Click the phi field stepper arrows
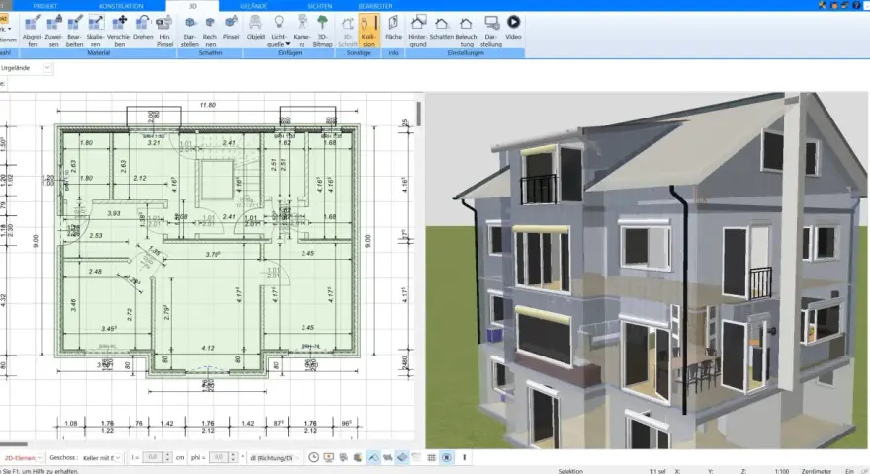Viewport: 870px width, 474px height. click(233, 458)
